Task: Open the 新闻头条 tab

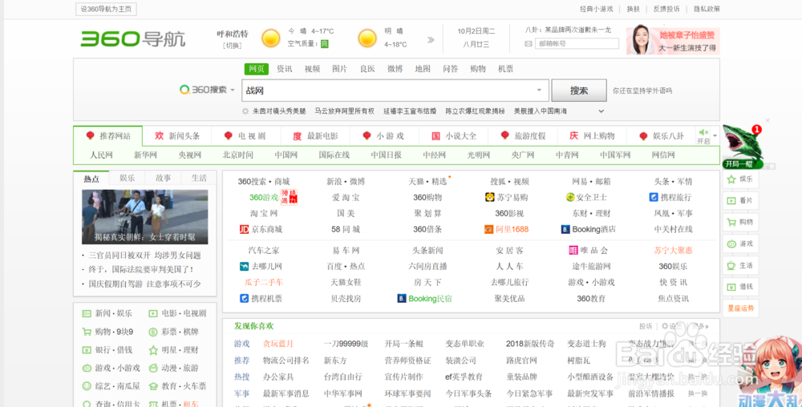Action: click(177, 136)
